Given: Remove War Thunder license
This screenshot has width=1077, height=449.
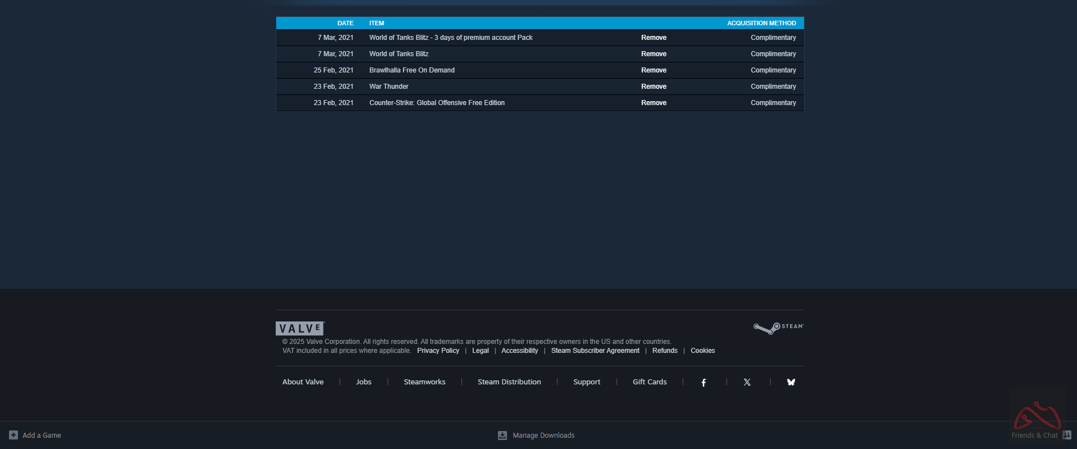Looking at the screenshot, I should [653, 87].
